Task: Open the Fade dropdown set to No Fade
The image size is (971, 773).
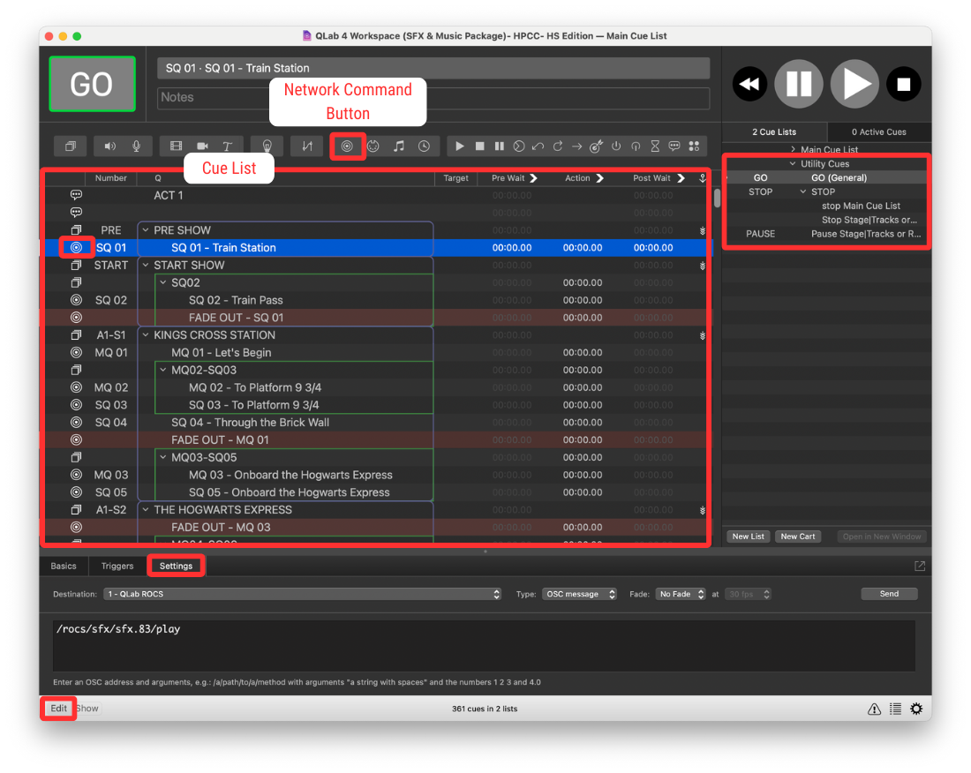Action: 680,594
